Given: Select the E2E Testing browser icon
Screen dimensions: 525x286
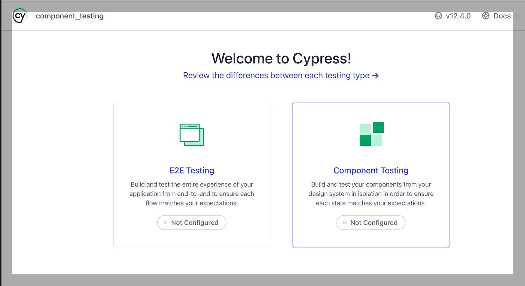Looking at the screenshot, I should (192, 134).
